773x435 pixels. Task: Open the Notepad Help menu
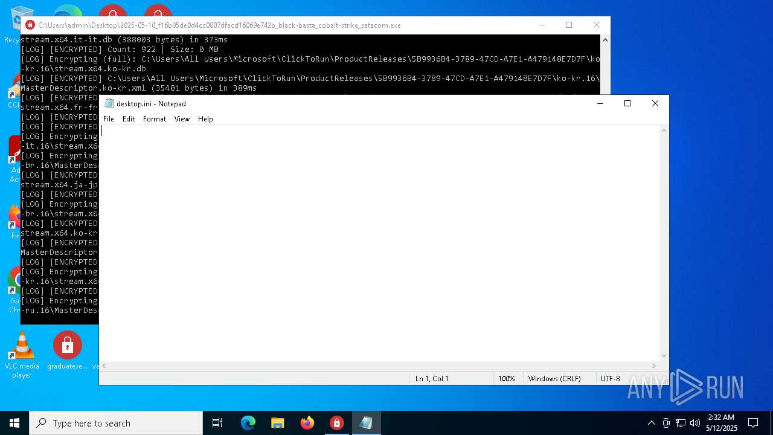click(205, 119)
